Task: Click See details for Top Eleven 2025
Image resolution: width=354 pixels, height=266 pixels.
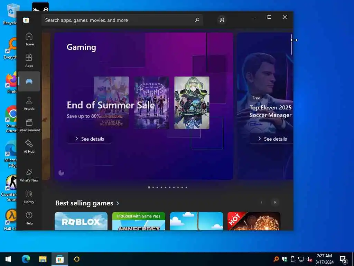Action: [x=272, y=139]
